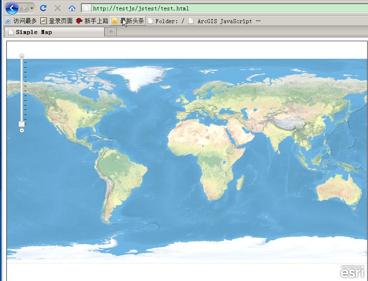The height and width of the screenshot is (281, 368).
Task: Zoom out with the slider's down arrow
Action: 22,130
